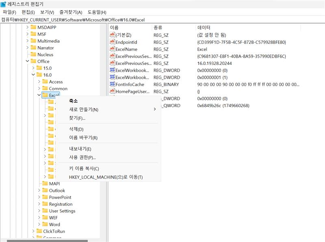Viewport: 325px width, 242px height.
Task: Select the User Settings key label
Action: (62, 211)
